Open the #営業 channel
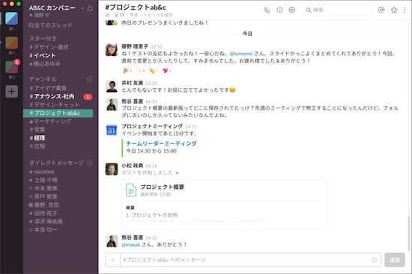Viewport: 412px width, 274px height. (x=37, y=130)
